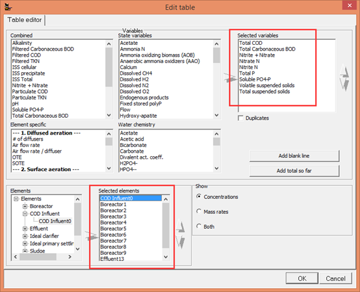
Task: Select 'Air flow rate / diffuser' item
Action: click(x=37, y=151)
